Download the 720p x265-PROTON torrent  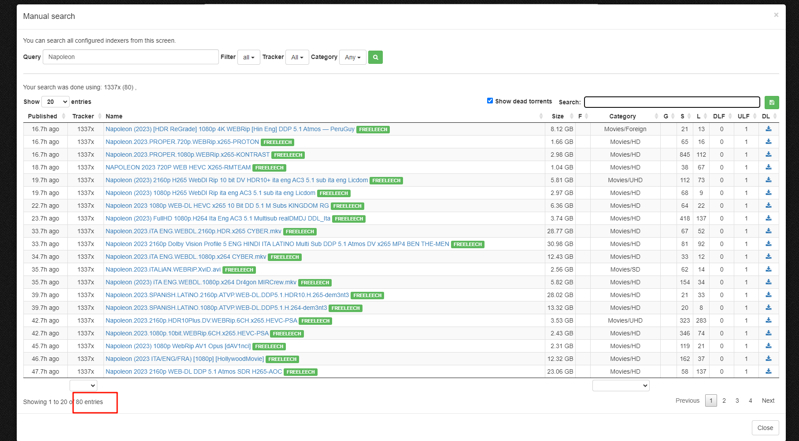click(x=769, y=142)
